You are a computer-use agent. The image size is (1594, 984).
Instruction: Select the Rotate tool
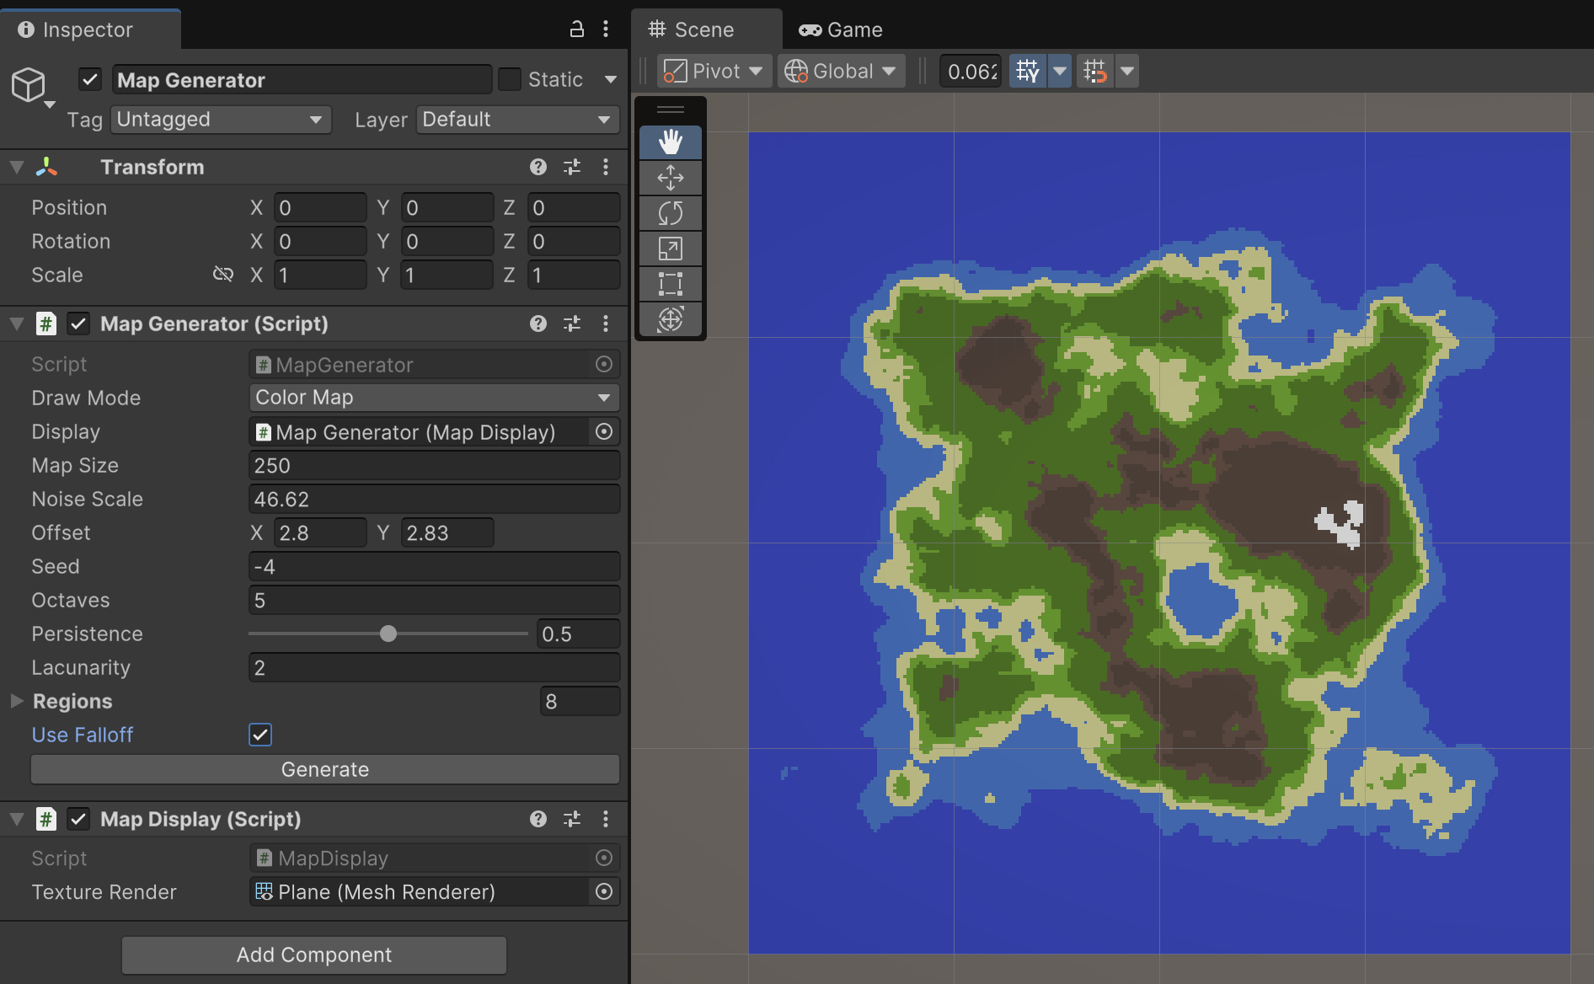pyautogui.click(x=670, y=213)
